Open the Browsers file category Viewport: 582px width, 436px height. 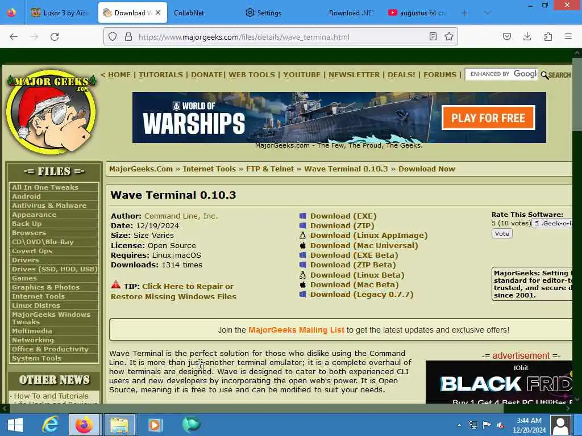[x=29, y=233]
